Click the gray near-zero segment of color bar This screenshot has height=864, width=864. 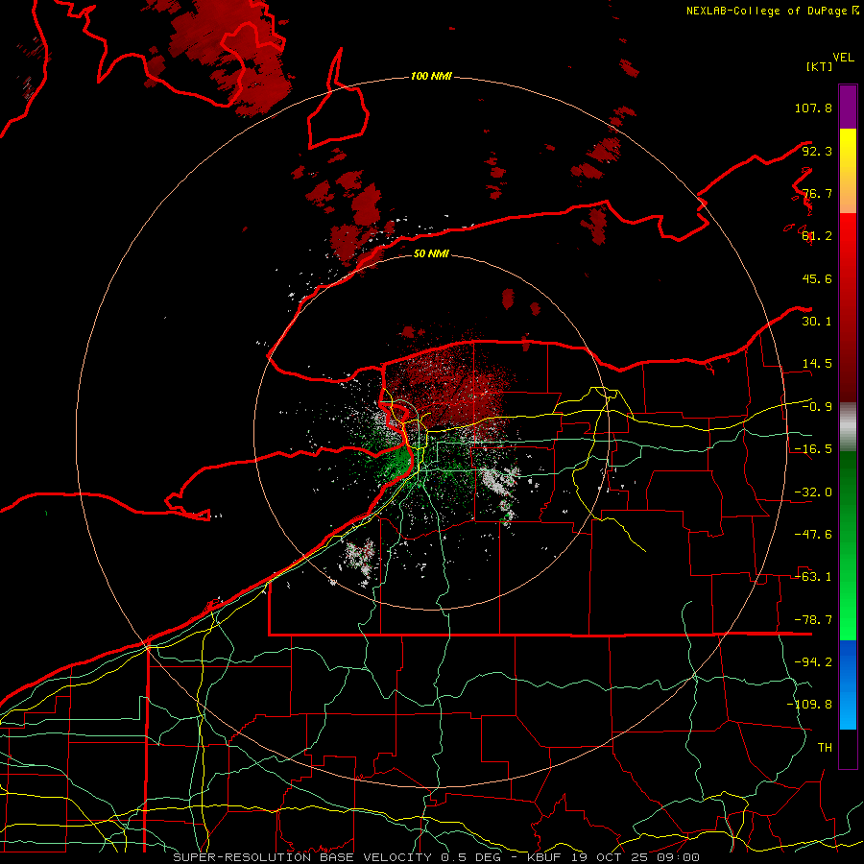pos(848,427)
